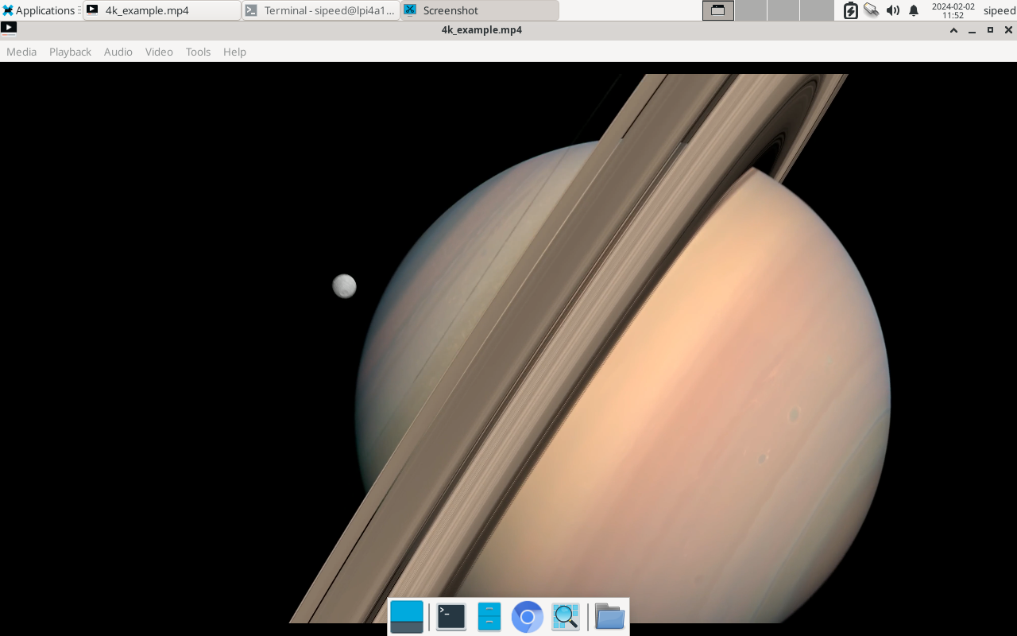Launch the Application Finder magnifier icon
Image resolution: width=1017 pixels, height=636 pixels.
click(x=566, y=617)
